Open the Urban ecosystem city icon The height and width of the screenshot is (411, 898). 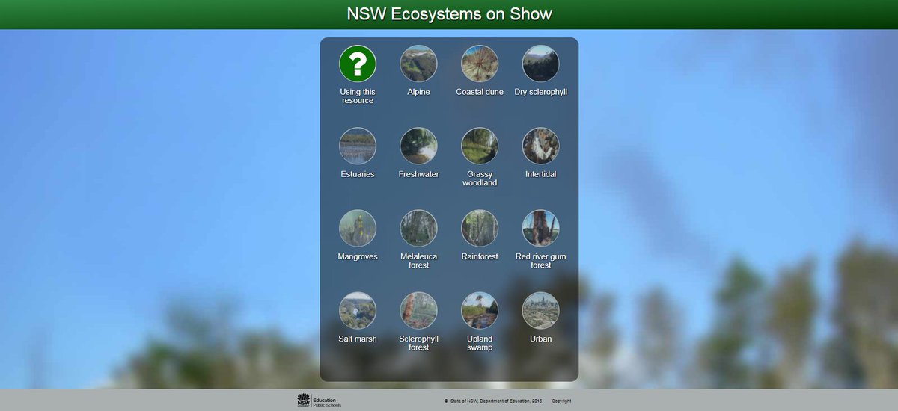click(540, 310)
